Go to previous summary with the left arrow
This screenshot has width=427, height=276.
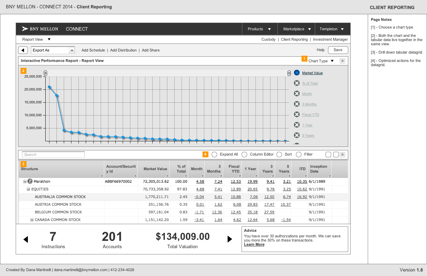tap(25, 239)
